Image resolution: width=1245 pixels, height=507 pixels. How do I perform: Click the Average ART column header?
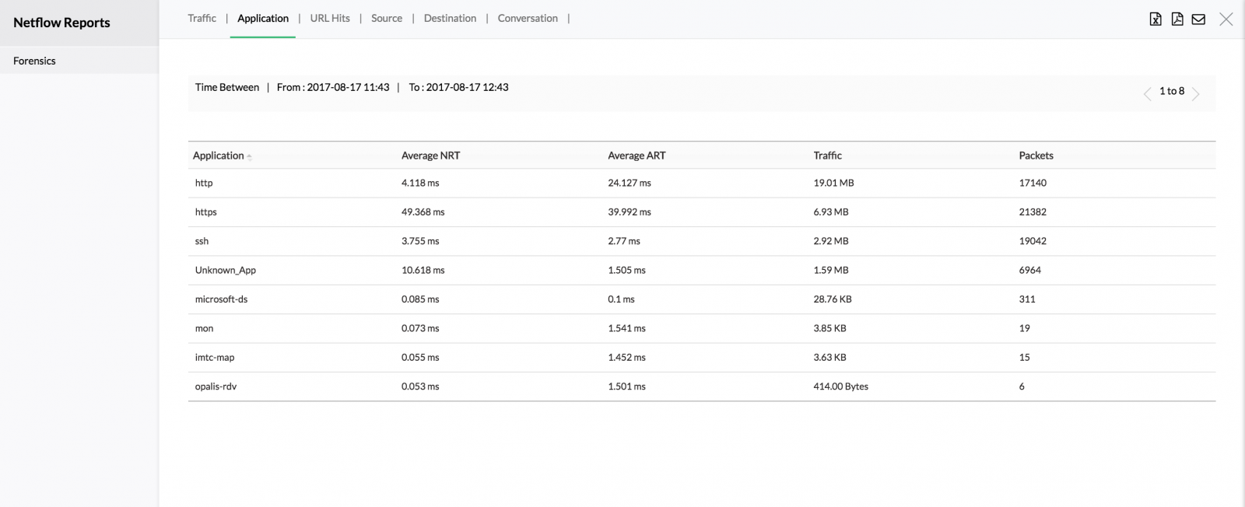[x=637, y=156]
